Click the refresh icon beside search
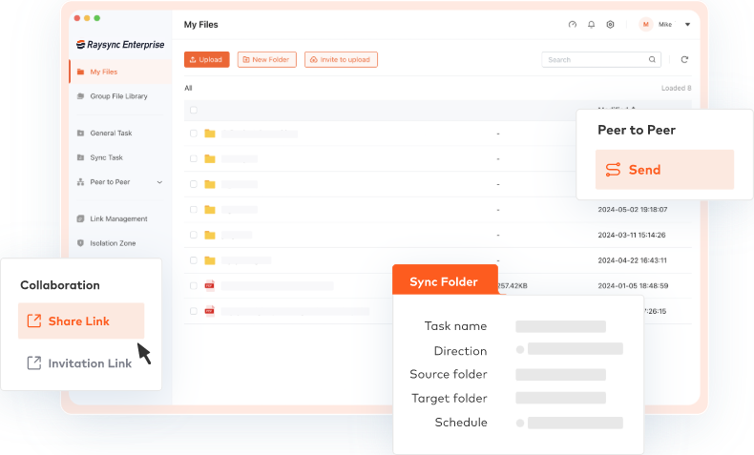Screen dimensions: 754x455 (684, 59)
